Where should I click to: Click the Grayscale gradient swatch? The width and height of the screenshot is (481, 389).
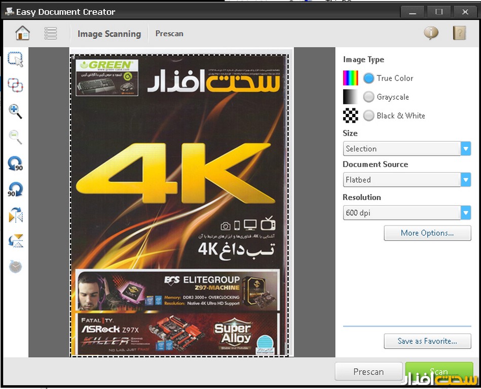pyautogui.click(x=350, y=97)
